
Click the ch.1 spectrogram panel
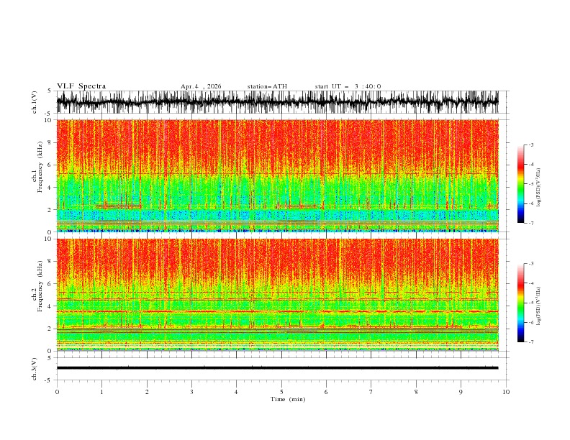(277, 175)
